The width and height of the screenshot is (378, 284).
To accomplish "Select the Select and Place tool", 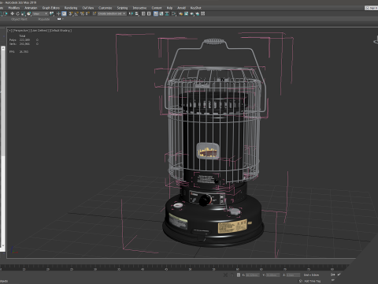I will pyautogui.click(x=29, y=13).
